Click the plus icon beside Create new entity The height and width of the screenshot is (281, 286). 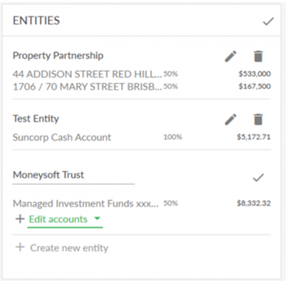tap(20, 247)
